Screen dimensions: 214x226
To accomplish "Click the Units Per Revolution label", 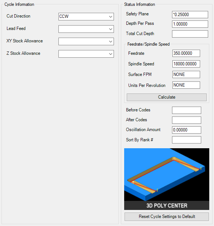I will click(147, 85).
